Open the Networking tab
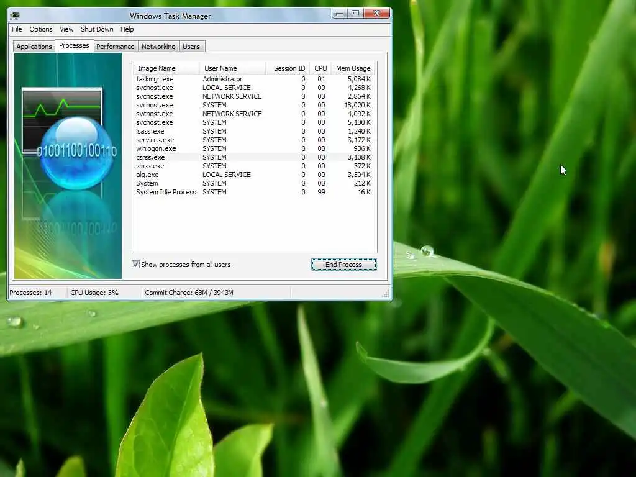 (158, 47)
